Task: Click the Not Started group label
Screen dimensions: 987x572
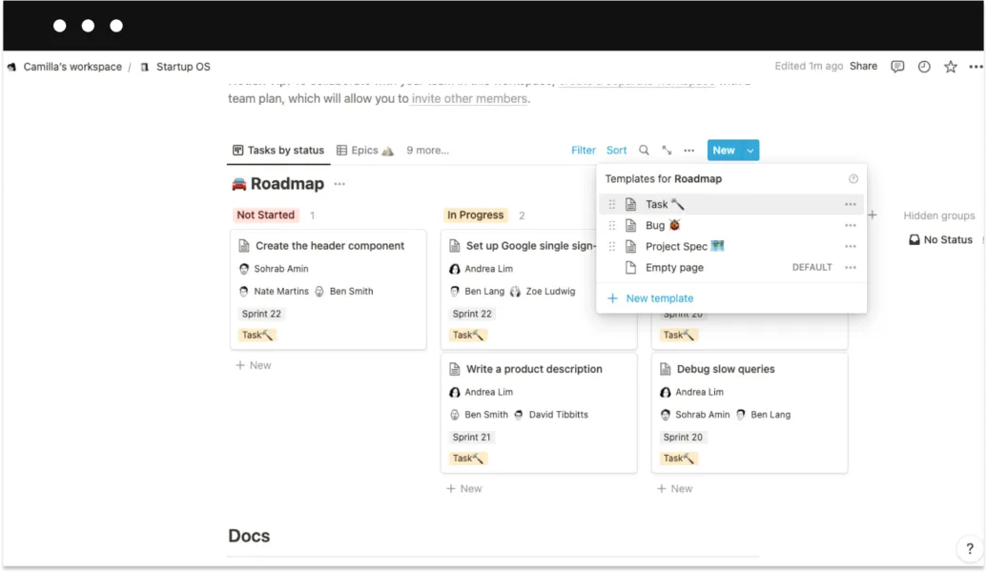Action: tap(266, 215)
